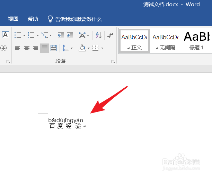Click the enclosed character icon

[x=3, y=48]
